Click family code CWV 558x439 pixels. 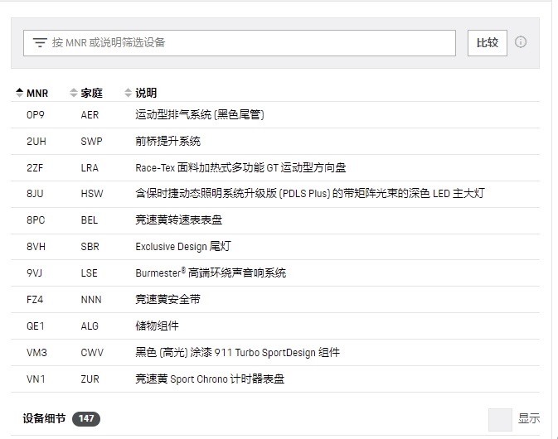click(x=92, y=353)
